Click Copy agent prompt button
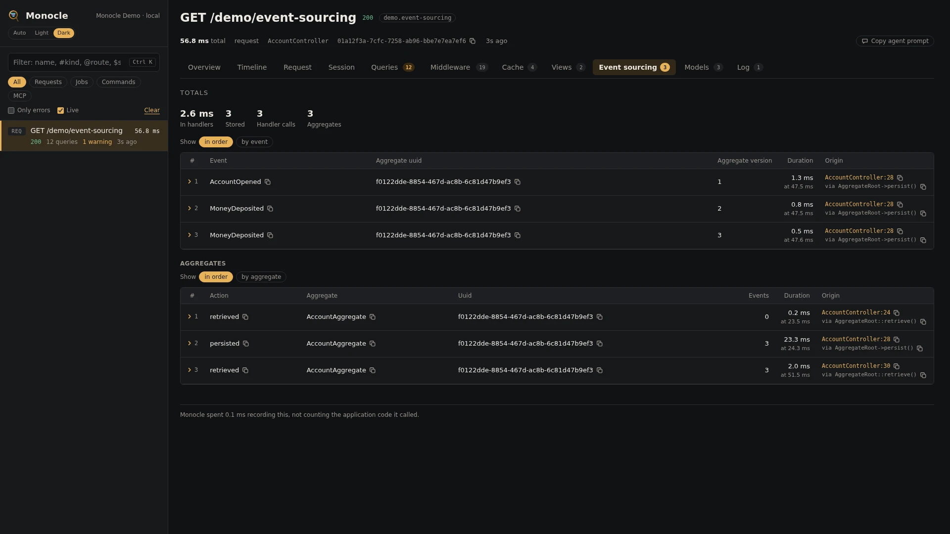This screenshot has width=950, height=534. coord(895,41)
